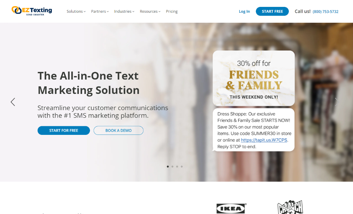This screenshot has height=214, width=353.
Task: Call the (800) 753-5732 phone link
Action: (325, 12)
